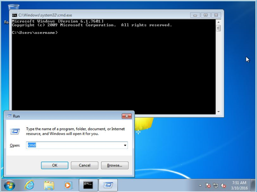Open Windows Media Player from the taskbar
The image size is (257, 192).
(x=68, y=185)
